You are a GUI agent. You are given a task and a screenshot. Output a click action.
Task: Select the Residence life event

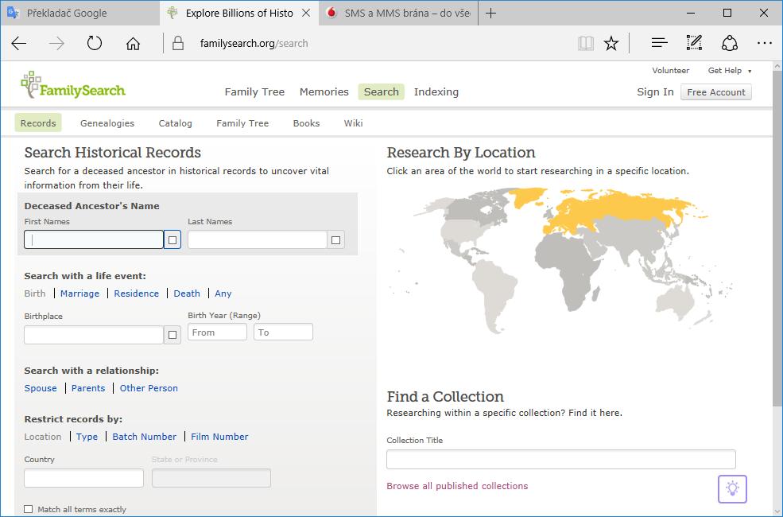coord(136,293)
